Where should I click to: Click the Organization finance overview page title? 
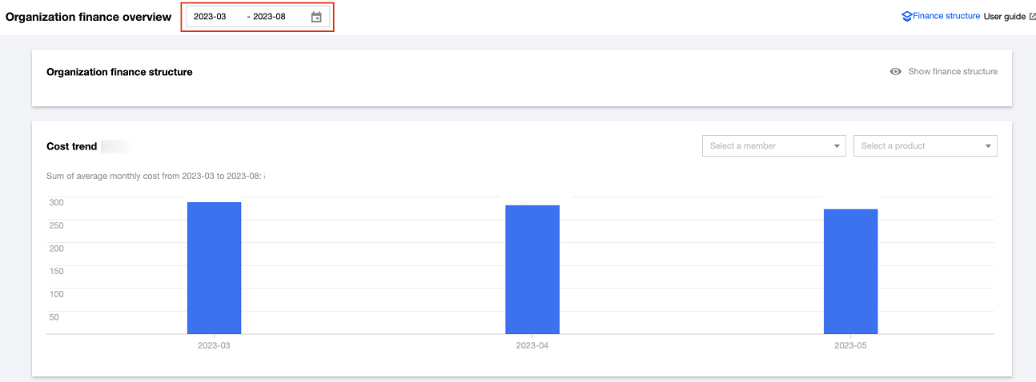[88, 17]
